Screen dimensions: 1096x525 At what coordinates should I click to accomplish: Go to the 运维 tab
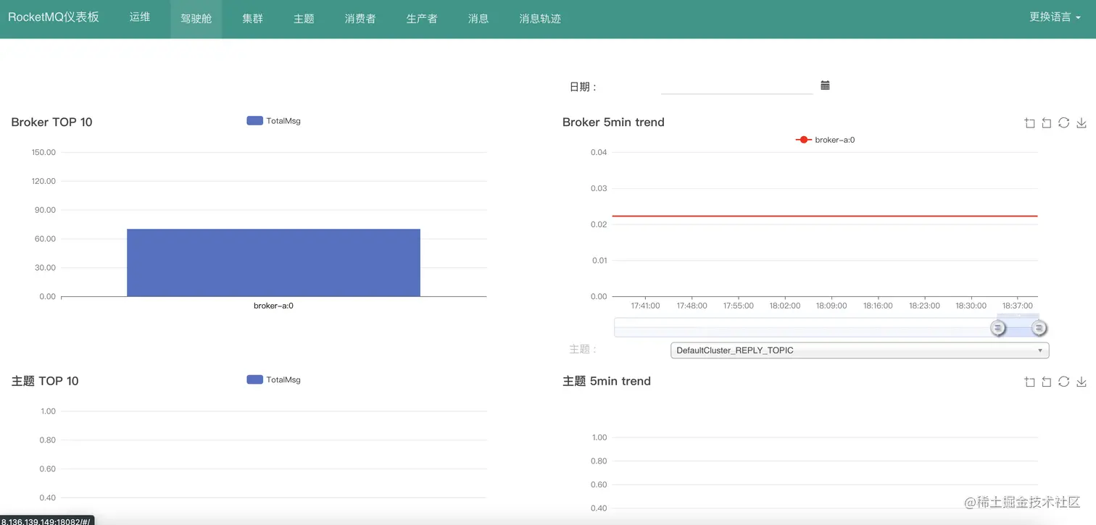140,17
